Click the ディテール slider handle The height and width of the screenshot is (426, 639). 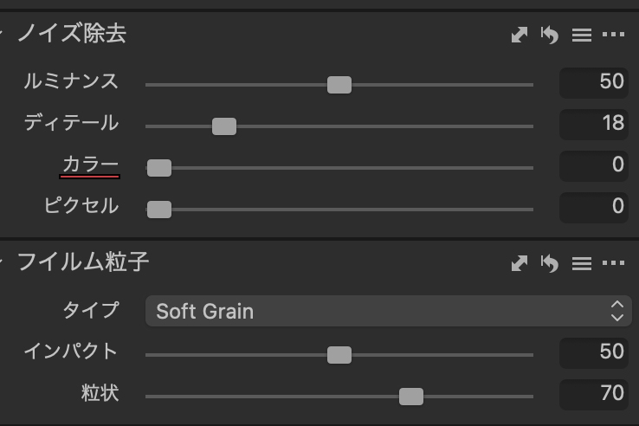tap(224, 126)
